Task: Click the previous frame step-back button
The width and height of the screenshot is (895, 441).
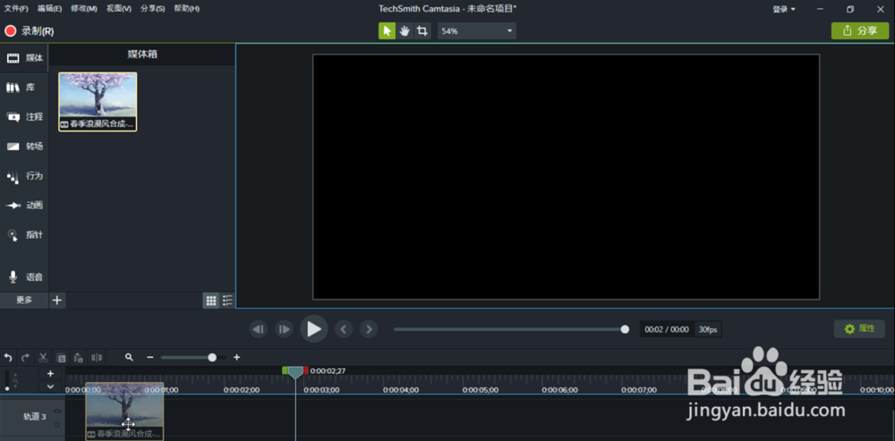Action: pyautogui.click(x=259, y=329)
